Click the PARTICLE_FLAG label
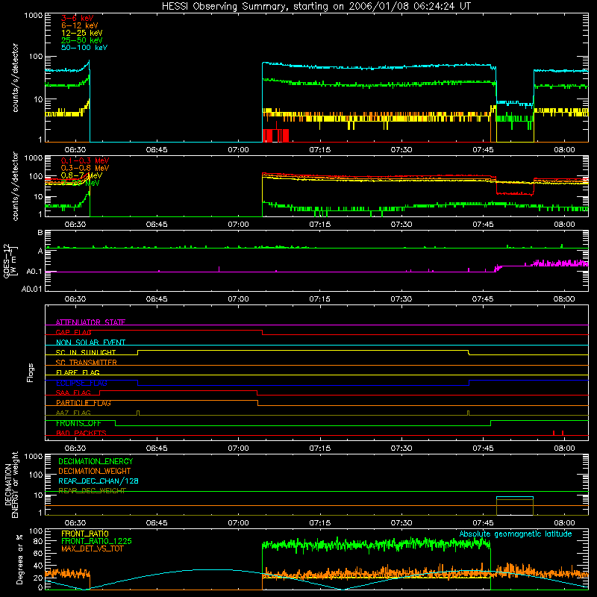Viewport: 597px width, 597px height. [84, 403]
